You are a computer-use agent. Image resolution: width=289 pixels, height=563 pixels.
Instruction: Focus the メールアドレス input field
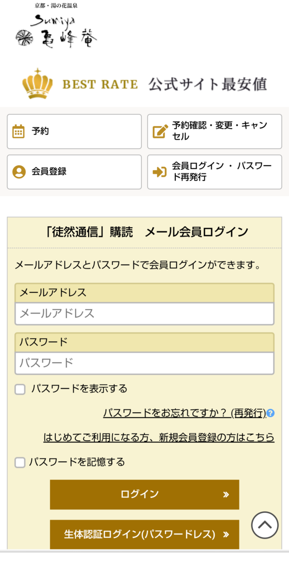coord(144,314)
